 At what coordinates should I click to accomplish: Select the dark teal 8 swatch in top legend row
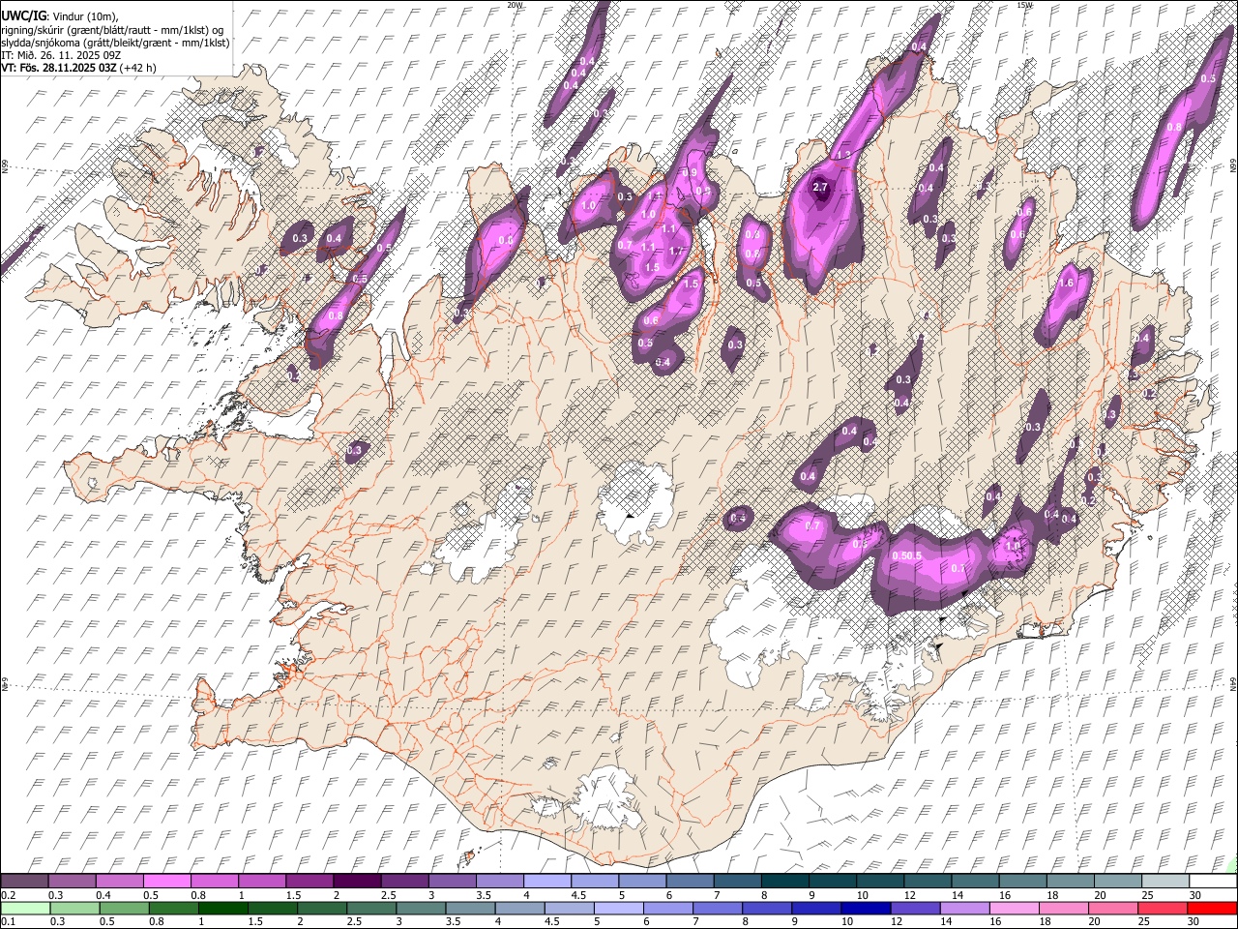coord(785,882)
